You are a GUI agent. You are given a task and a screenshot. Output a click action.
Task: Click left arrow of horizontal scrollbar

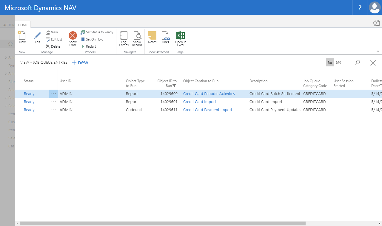tap(17, 223)
